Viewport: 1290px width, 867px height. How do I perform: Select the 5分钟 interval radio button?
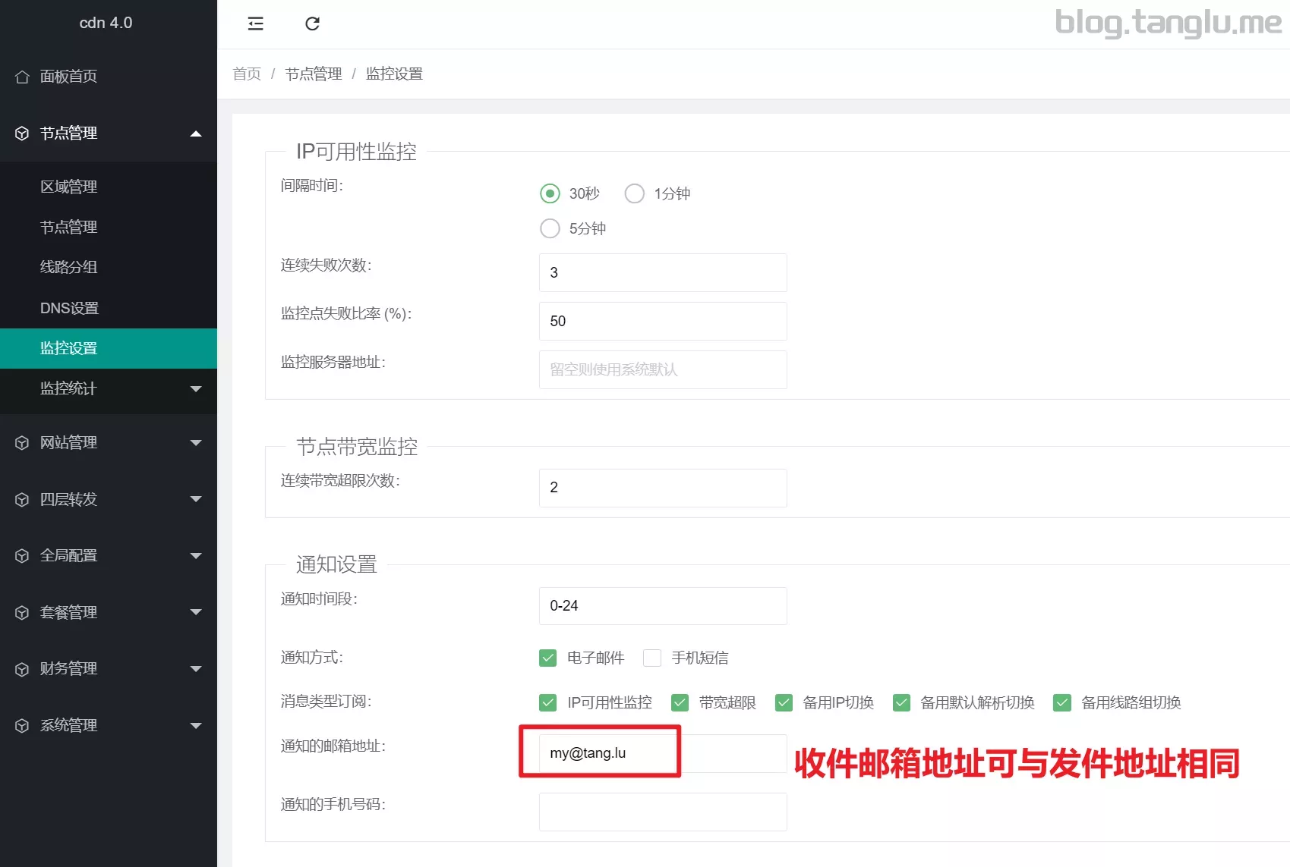click(550, 228)
